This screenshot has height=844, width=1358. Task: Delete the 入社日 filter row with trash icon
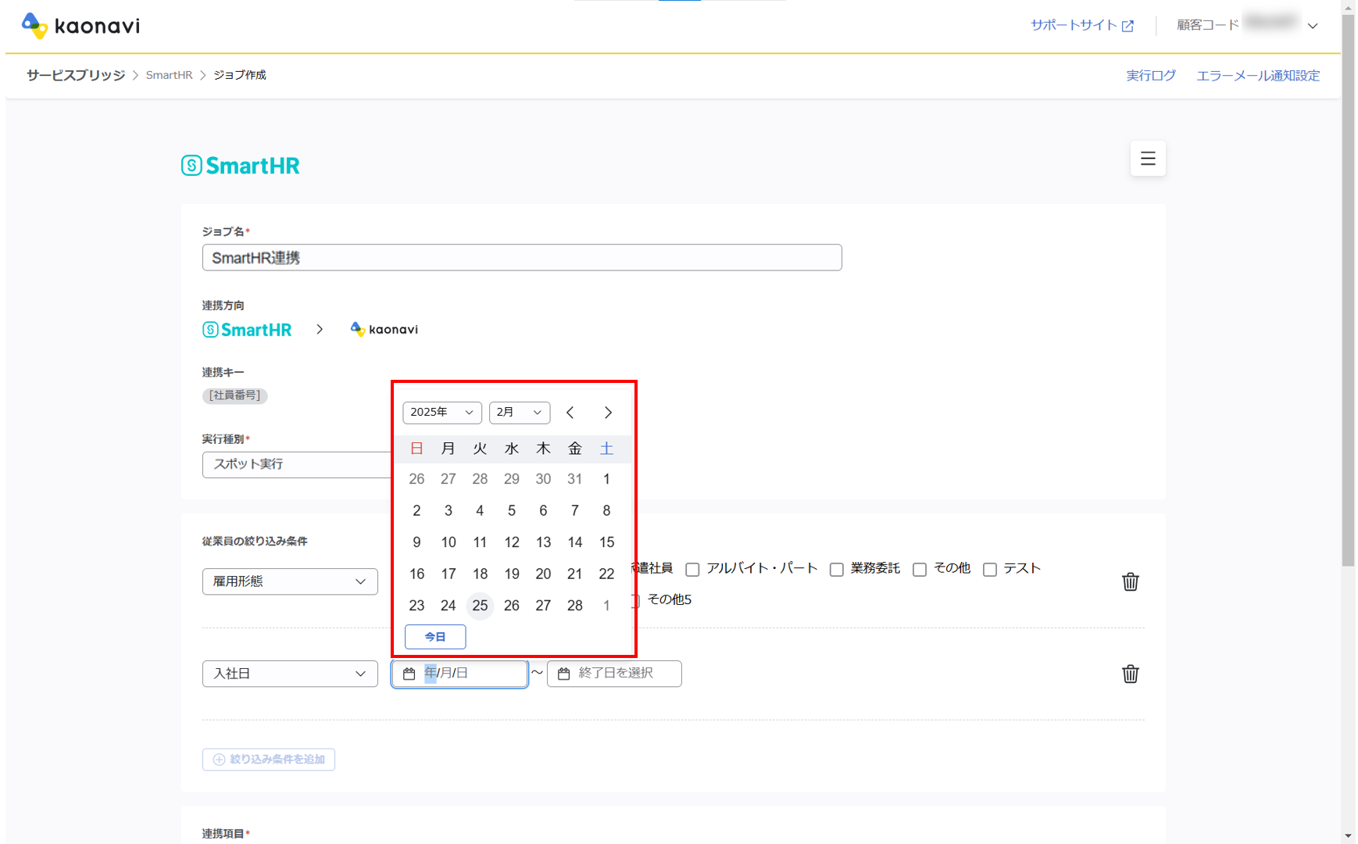(1130, 674)
